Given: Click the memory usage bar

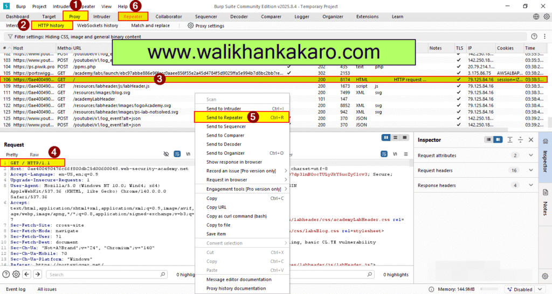Looking at the screenshot, I should [489, 289].
